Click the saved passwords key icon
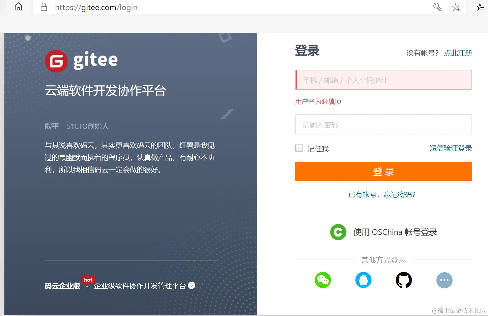Screen dimensions: 488x316 point(437,7)
